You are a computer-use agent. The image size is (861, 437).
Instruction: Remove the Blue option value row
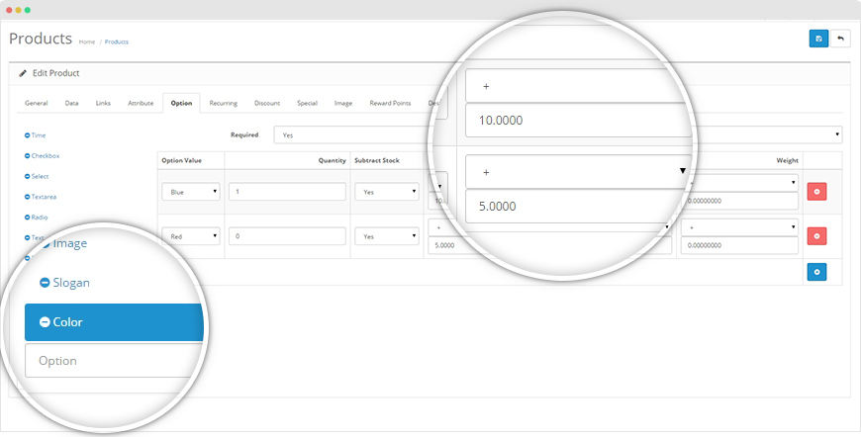[816, 192]
